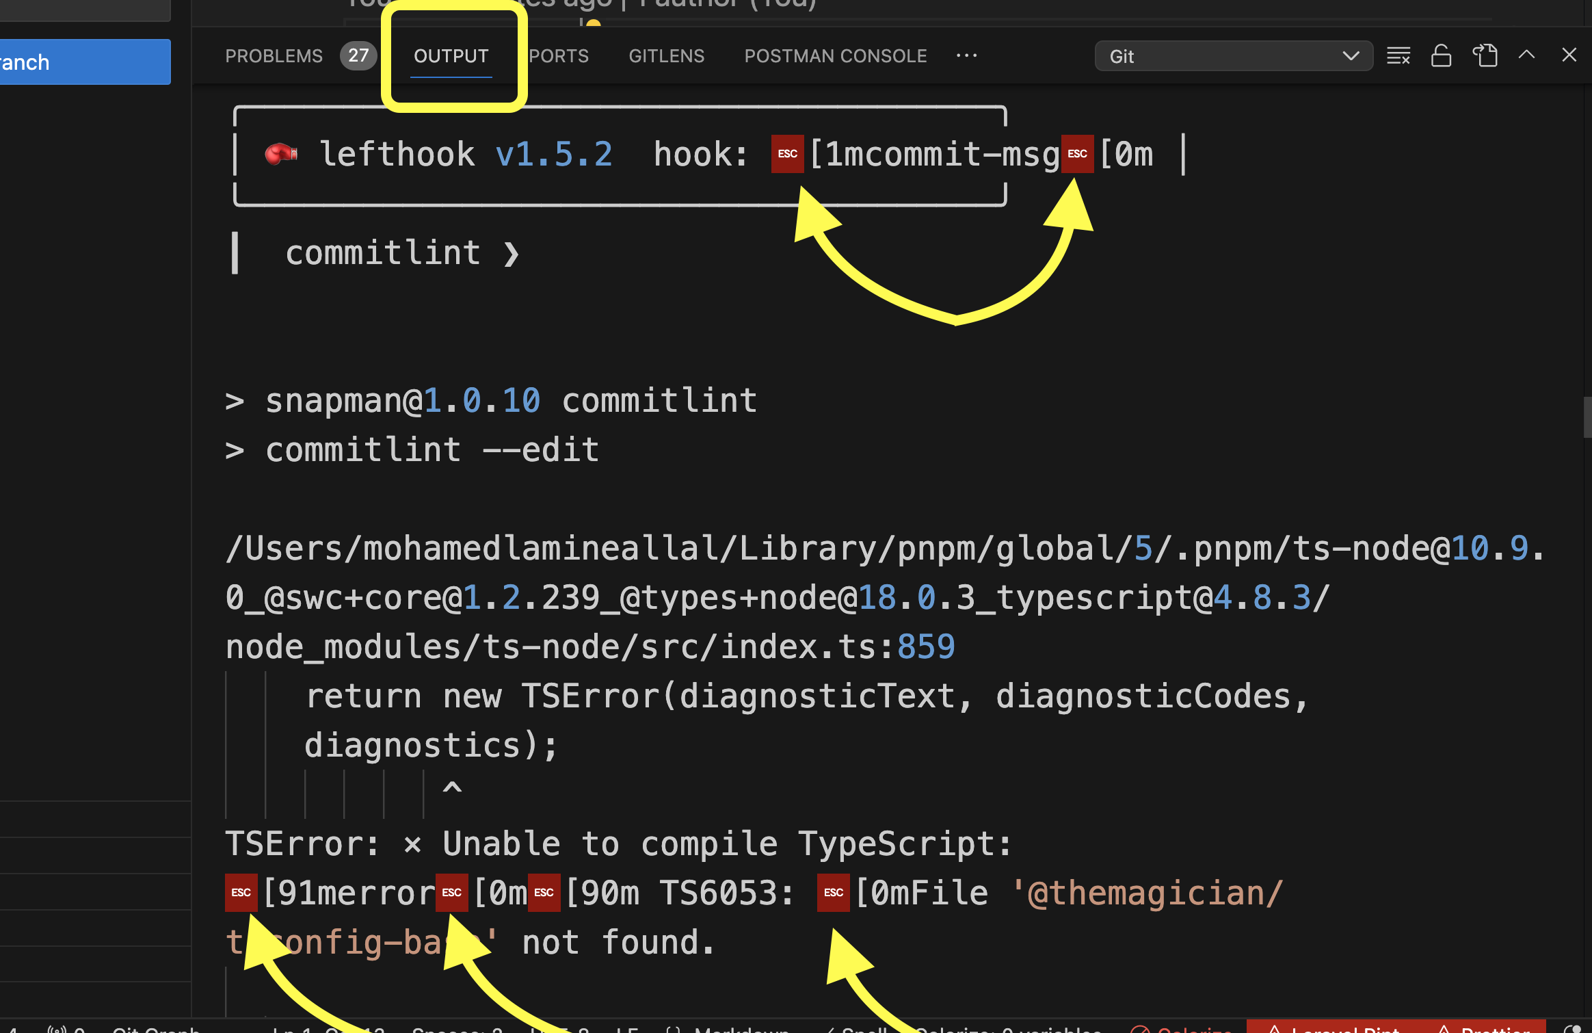Viewport: 1592px width, 1033px height.
Task: Open the Git output channel dropdown
Action: coord(1234,56)
